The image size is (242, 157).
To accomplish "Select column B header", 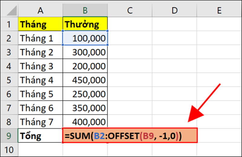I will point(85,11).
